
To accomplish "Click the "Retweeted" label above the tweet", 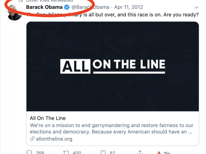I will pos(62,1).
